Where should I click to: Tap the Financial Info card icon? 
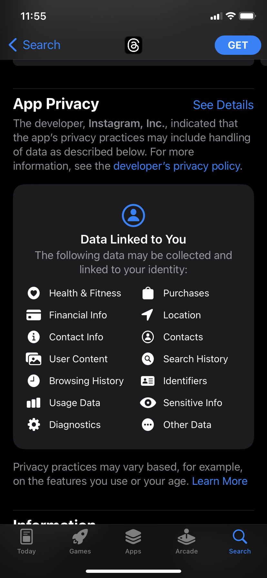(34, 315)
